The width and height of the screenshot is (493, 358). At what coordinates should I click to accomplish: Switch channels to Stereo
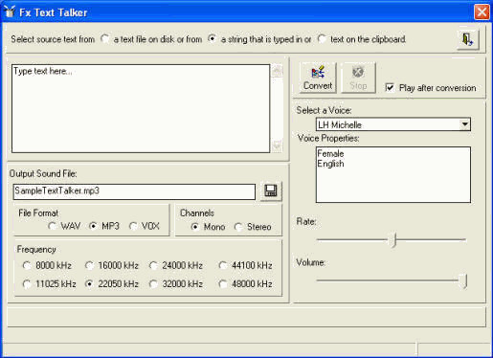click(238, 227)
